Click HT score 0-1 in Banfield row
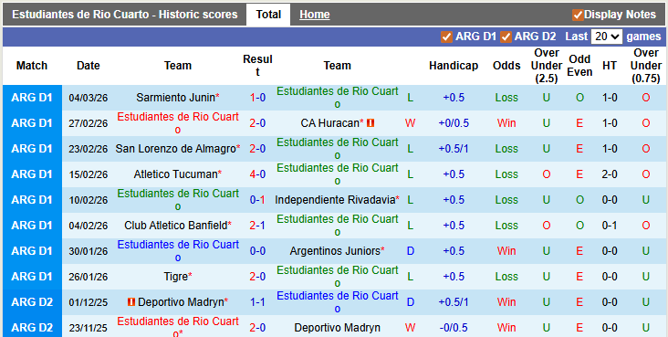This screenshot has height=337, width=668. (610, 226)
